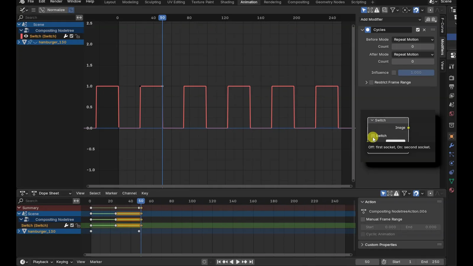Adjust the Influence slider
The height and width of the screenshot is (266, 473).
click(x=416, y=73)
